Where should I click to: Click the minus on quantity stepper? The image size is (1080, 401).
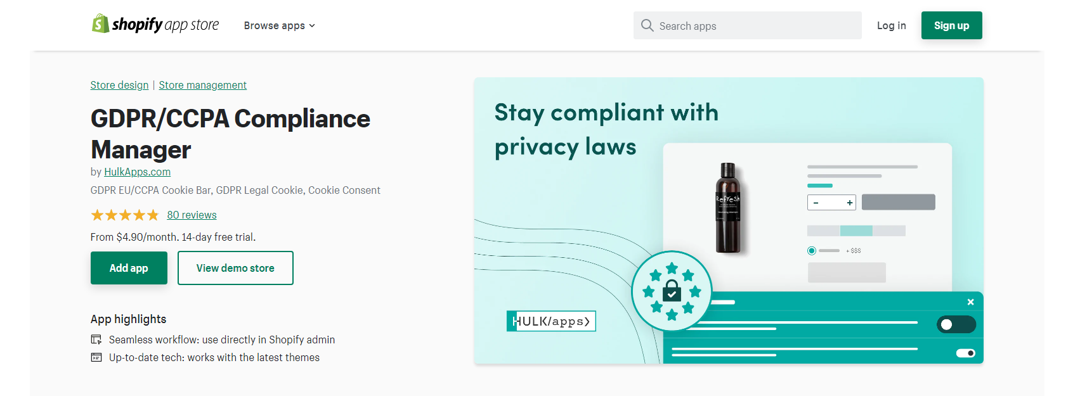[816, 203]
